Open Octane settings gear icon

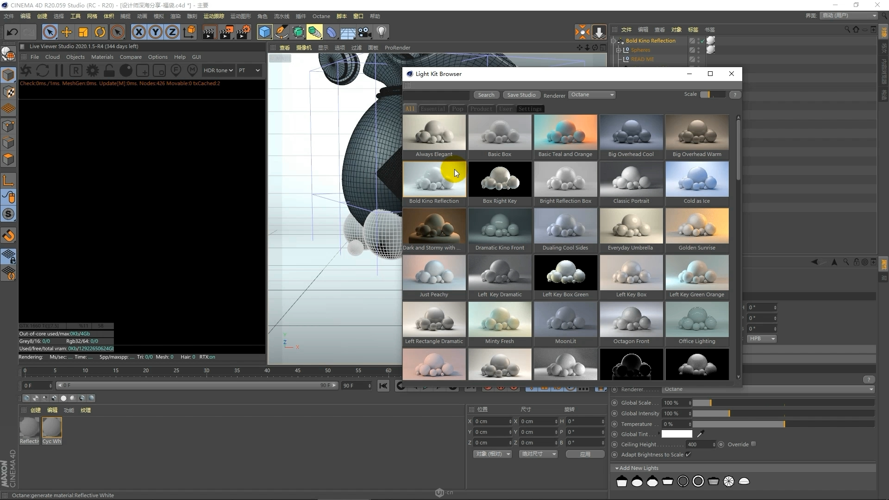pyautogui.click(x=93, y=70)
